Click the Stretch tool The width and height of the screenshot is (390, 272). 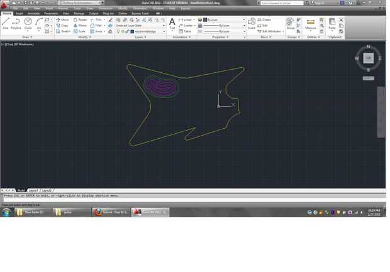coord(63,31)
